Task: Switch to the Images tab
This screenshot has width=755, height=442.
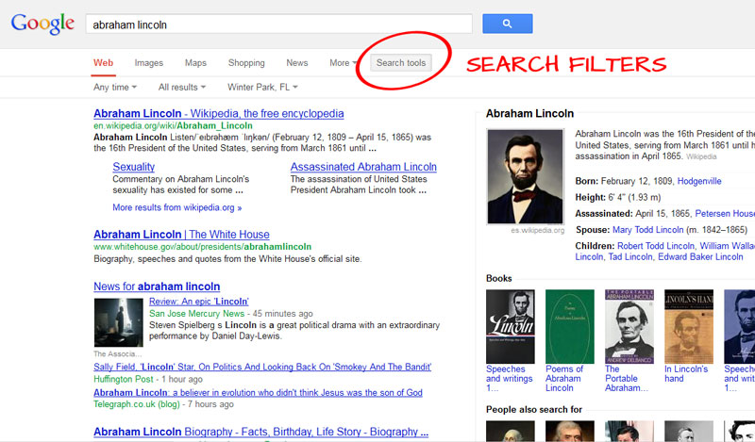Action: click(x=149, y=63)
